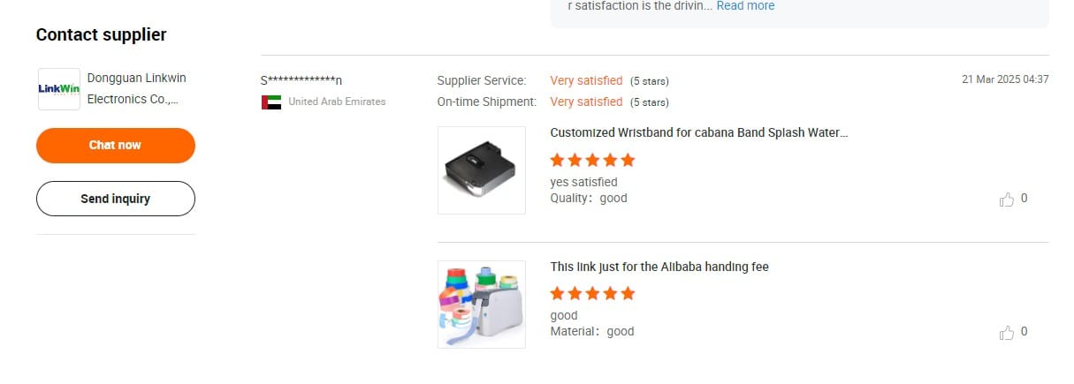Click the reviewer name S*************n
Viewport: 1074px width, 384px height.
coord(301,80)
